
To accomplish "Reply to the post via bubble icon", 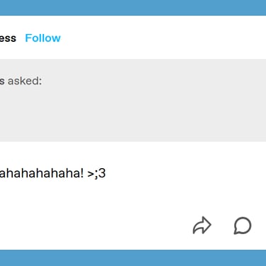I will coord(243,226).
